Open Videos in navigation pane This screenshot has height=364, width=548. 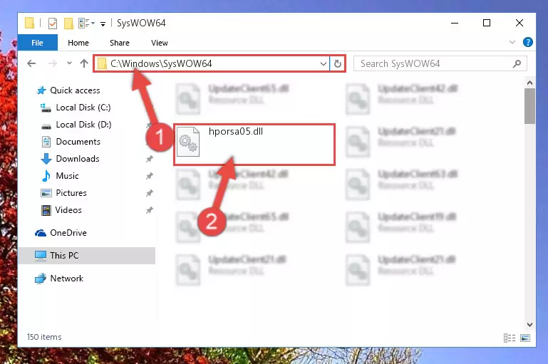[68, 210]
